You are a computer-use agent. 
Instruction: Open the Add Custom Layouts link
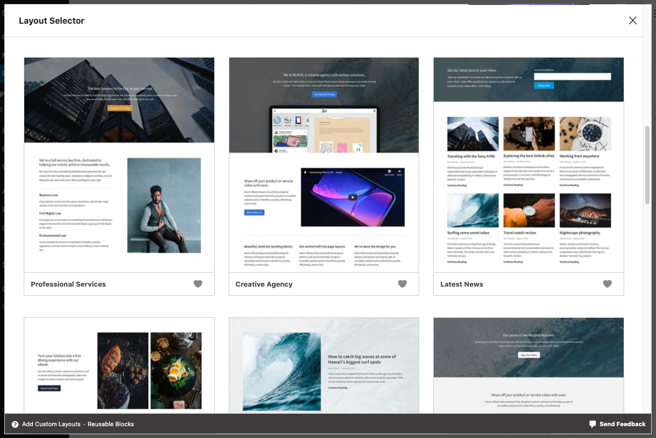(51, 424)
